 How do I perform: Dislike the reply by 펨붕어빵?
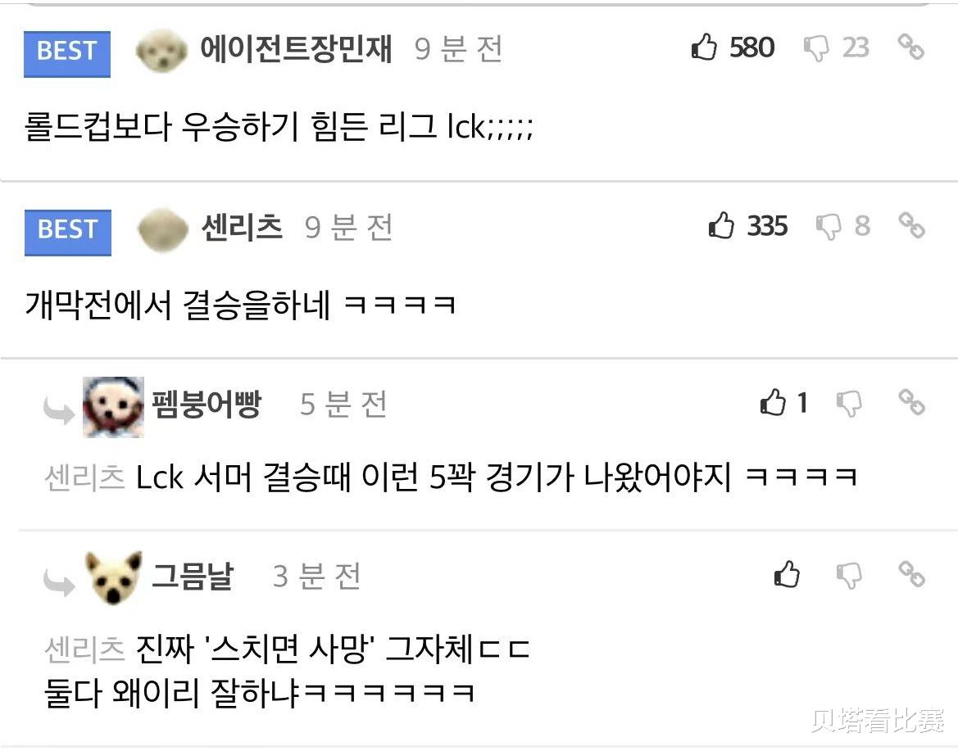pyautogui.click(x=849, y=404)
